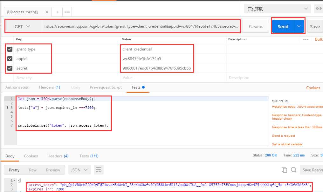Click the secret value 900c0017edc07b4c88b9470f6395cb5b
Viewport: 323px width, 192px height.
[x=156, y=68]
